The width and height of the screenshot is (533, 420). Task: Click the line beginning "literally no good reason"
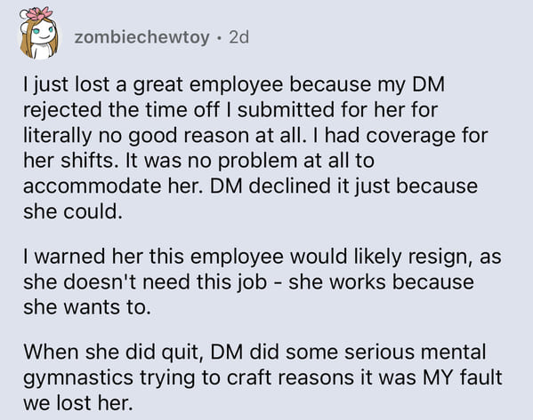point(255,136)
